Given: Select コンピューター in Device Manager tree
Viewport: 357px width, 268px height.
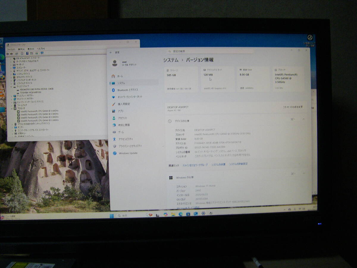Looking at the screenshot, I should pyautogui.click(x=20, y=68).
